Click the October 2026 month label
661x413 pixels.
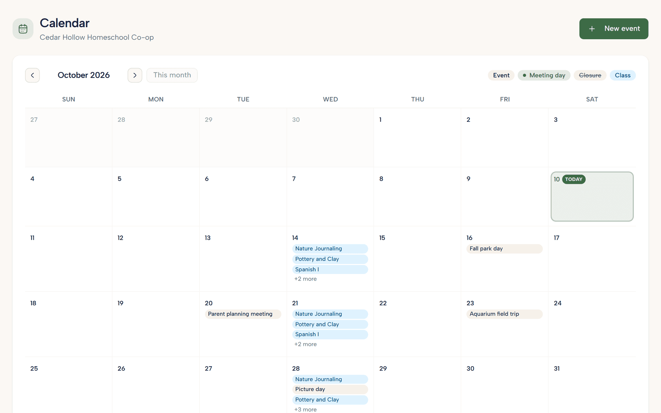[x=84, y=75]
